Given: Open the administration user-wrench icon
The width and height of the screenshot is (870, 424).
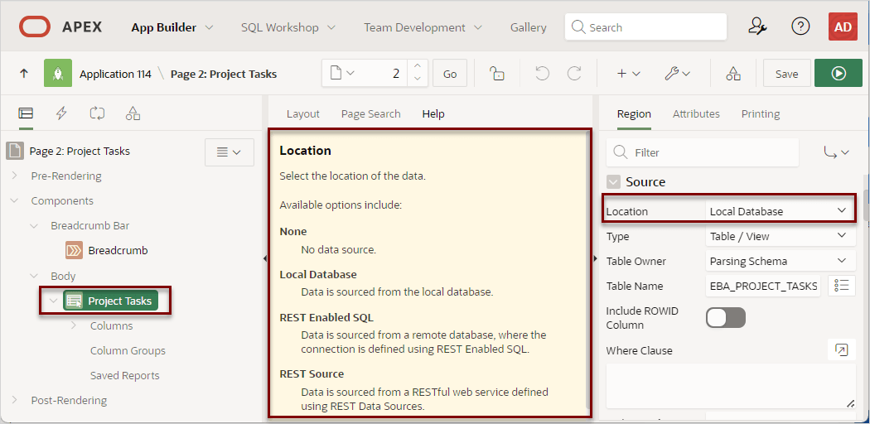Looking at the screenshot, I should pos(757,26).
